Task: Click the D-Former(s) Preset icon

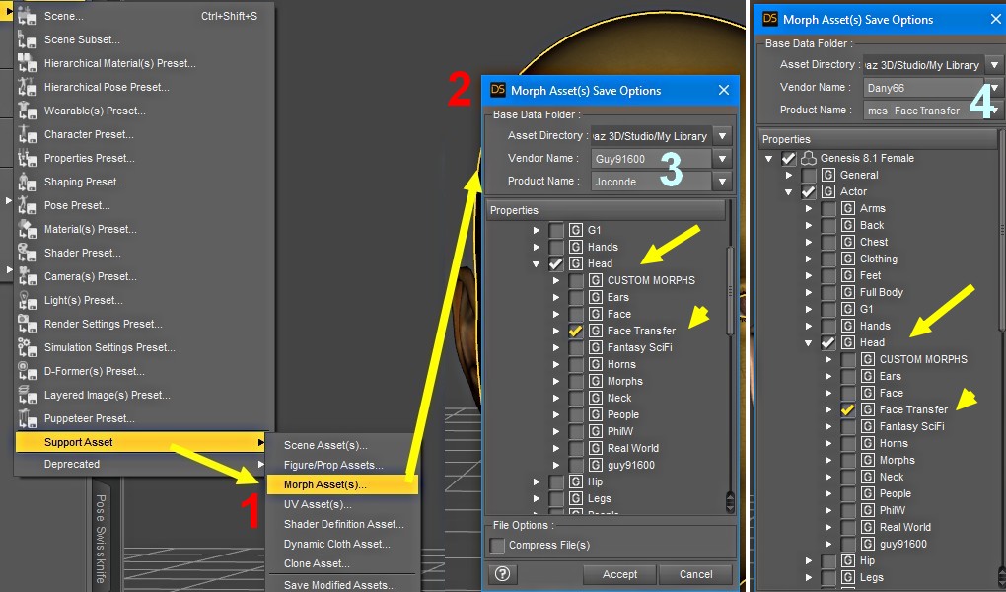Action: click(x=27, y=371)
